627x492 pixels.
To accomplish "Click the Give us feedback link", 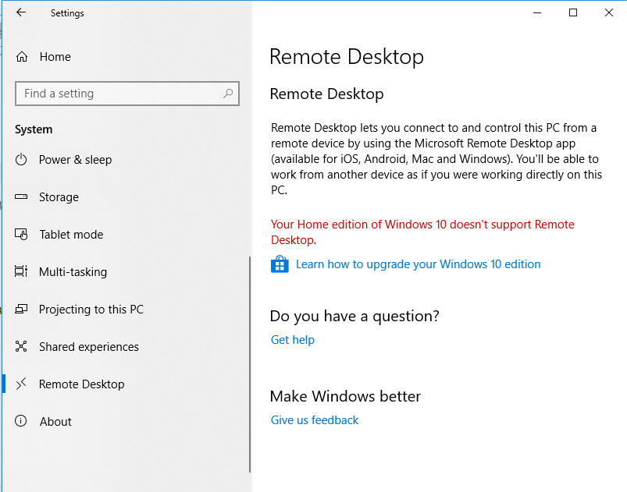I will pyautogui.click(x=315, y=420).
